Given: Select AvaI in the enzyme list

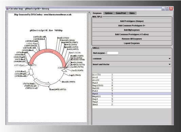Looking at the screenshot, I should [x=132, y=77].
